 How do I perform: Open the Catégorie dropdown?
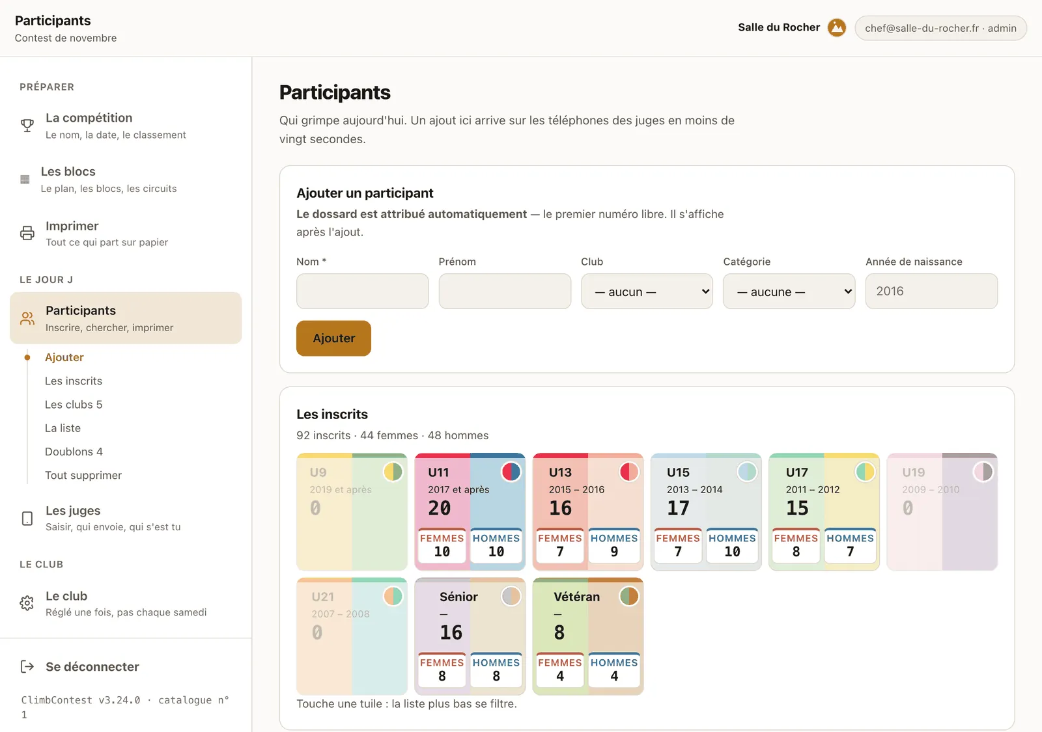pyautogui.click(x=789, y=291)
